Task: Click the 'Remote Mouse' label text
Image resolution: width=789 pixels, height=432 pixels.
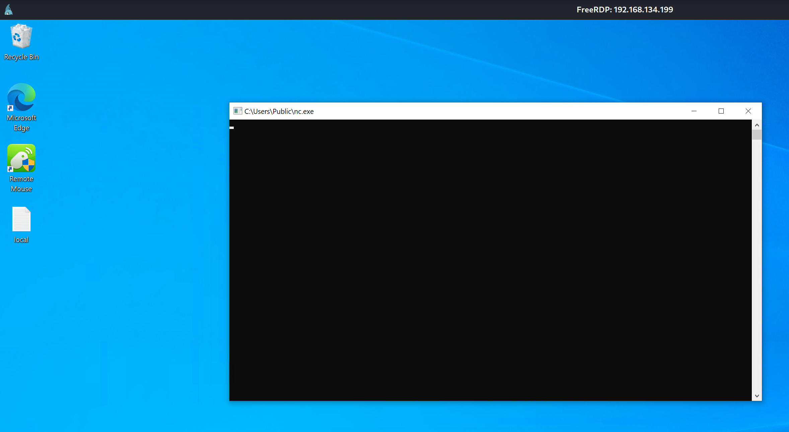Action: pyautogui.click(x=21, y=184)
